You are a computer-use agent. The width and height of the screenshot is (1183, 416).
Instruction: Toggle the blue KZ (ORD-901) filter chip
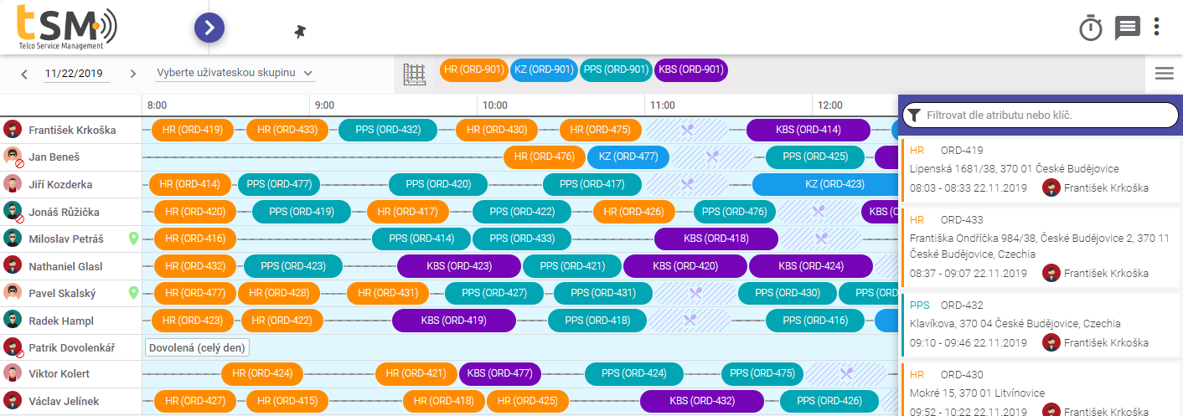(x=544, y=70)
